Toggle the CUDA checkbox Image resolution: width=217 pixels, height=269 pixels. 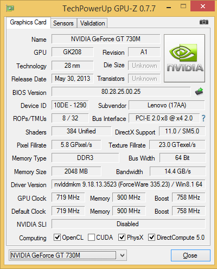pos(91,237)
